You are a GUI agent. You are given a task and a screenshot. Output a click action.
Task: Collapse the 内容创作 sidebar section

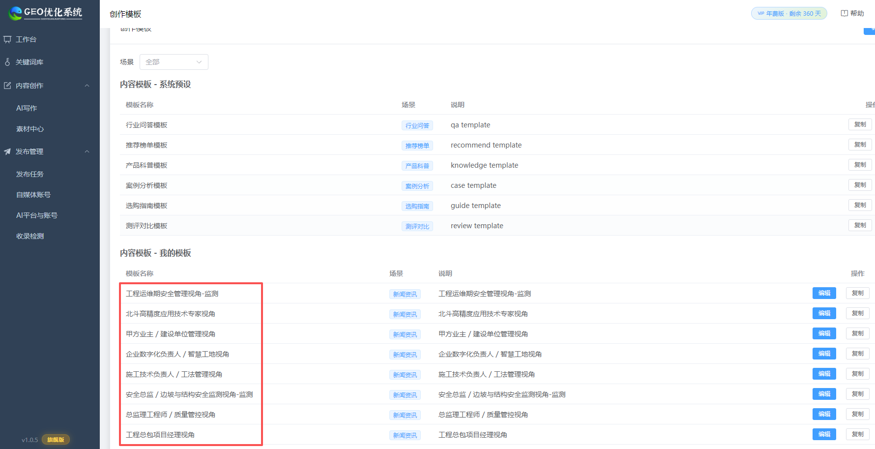[x=87, y=85]
